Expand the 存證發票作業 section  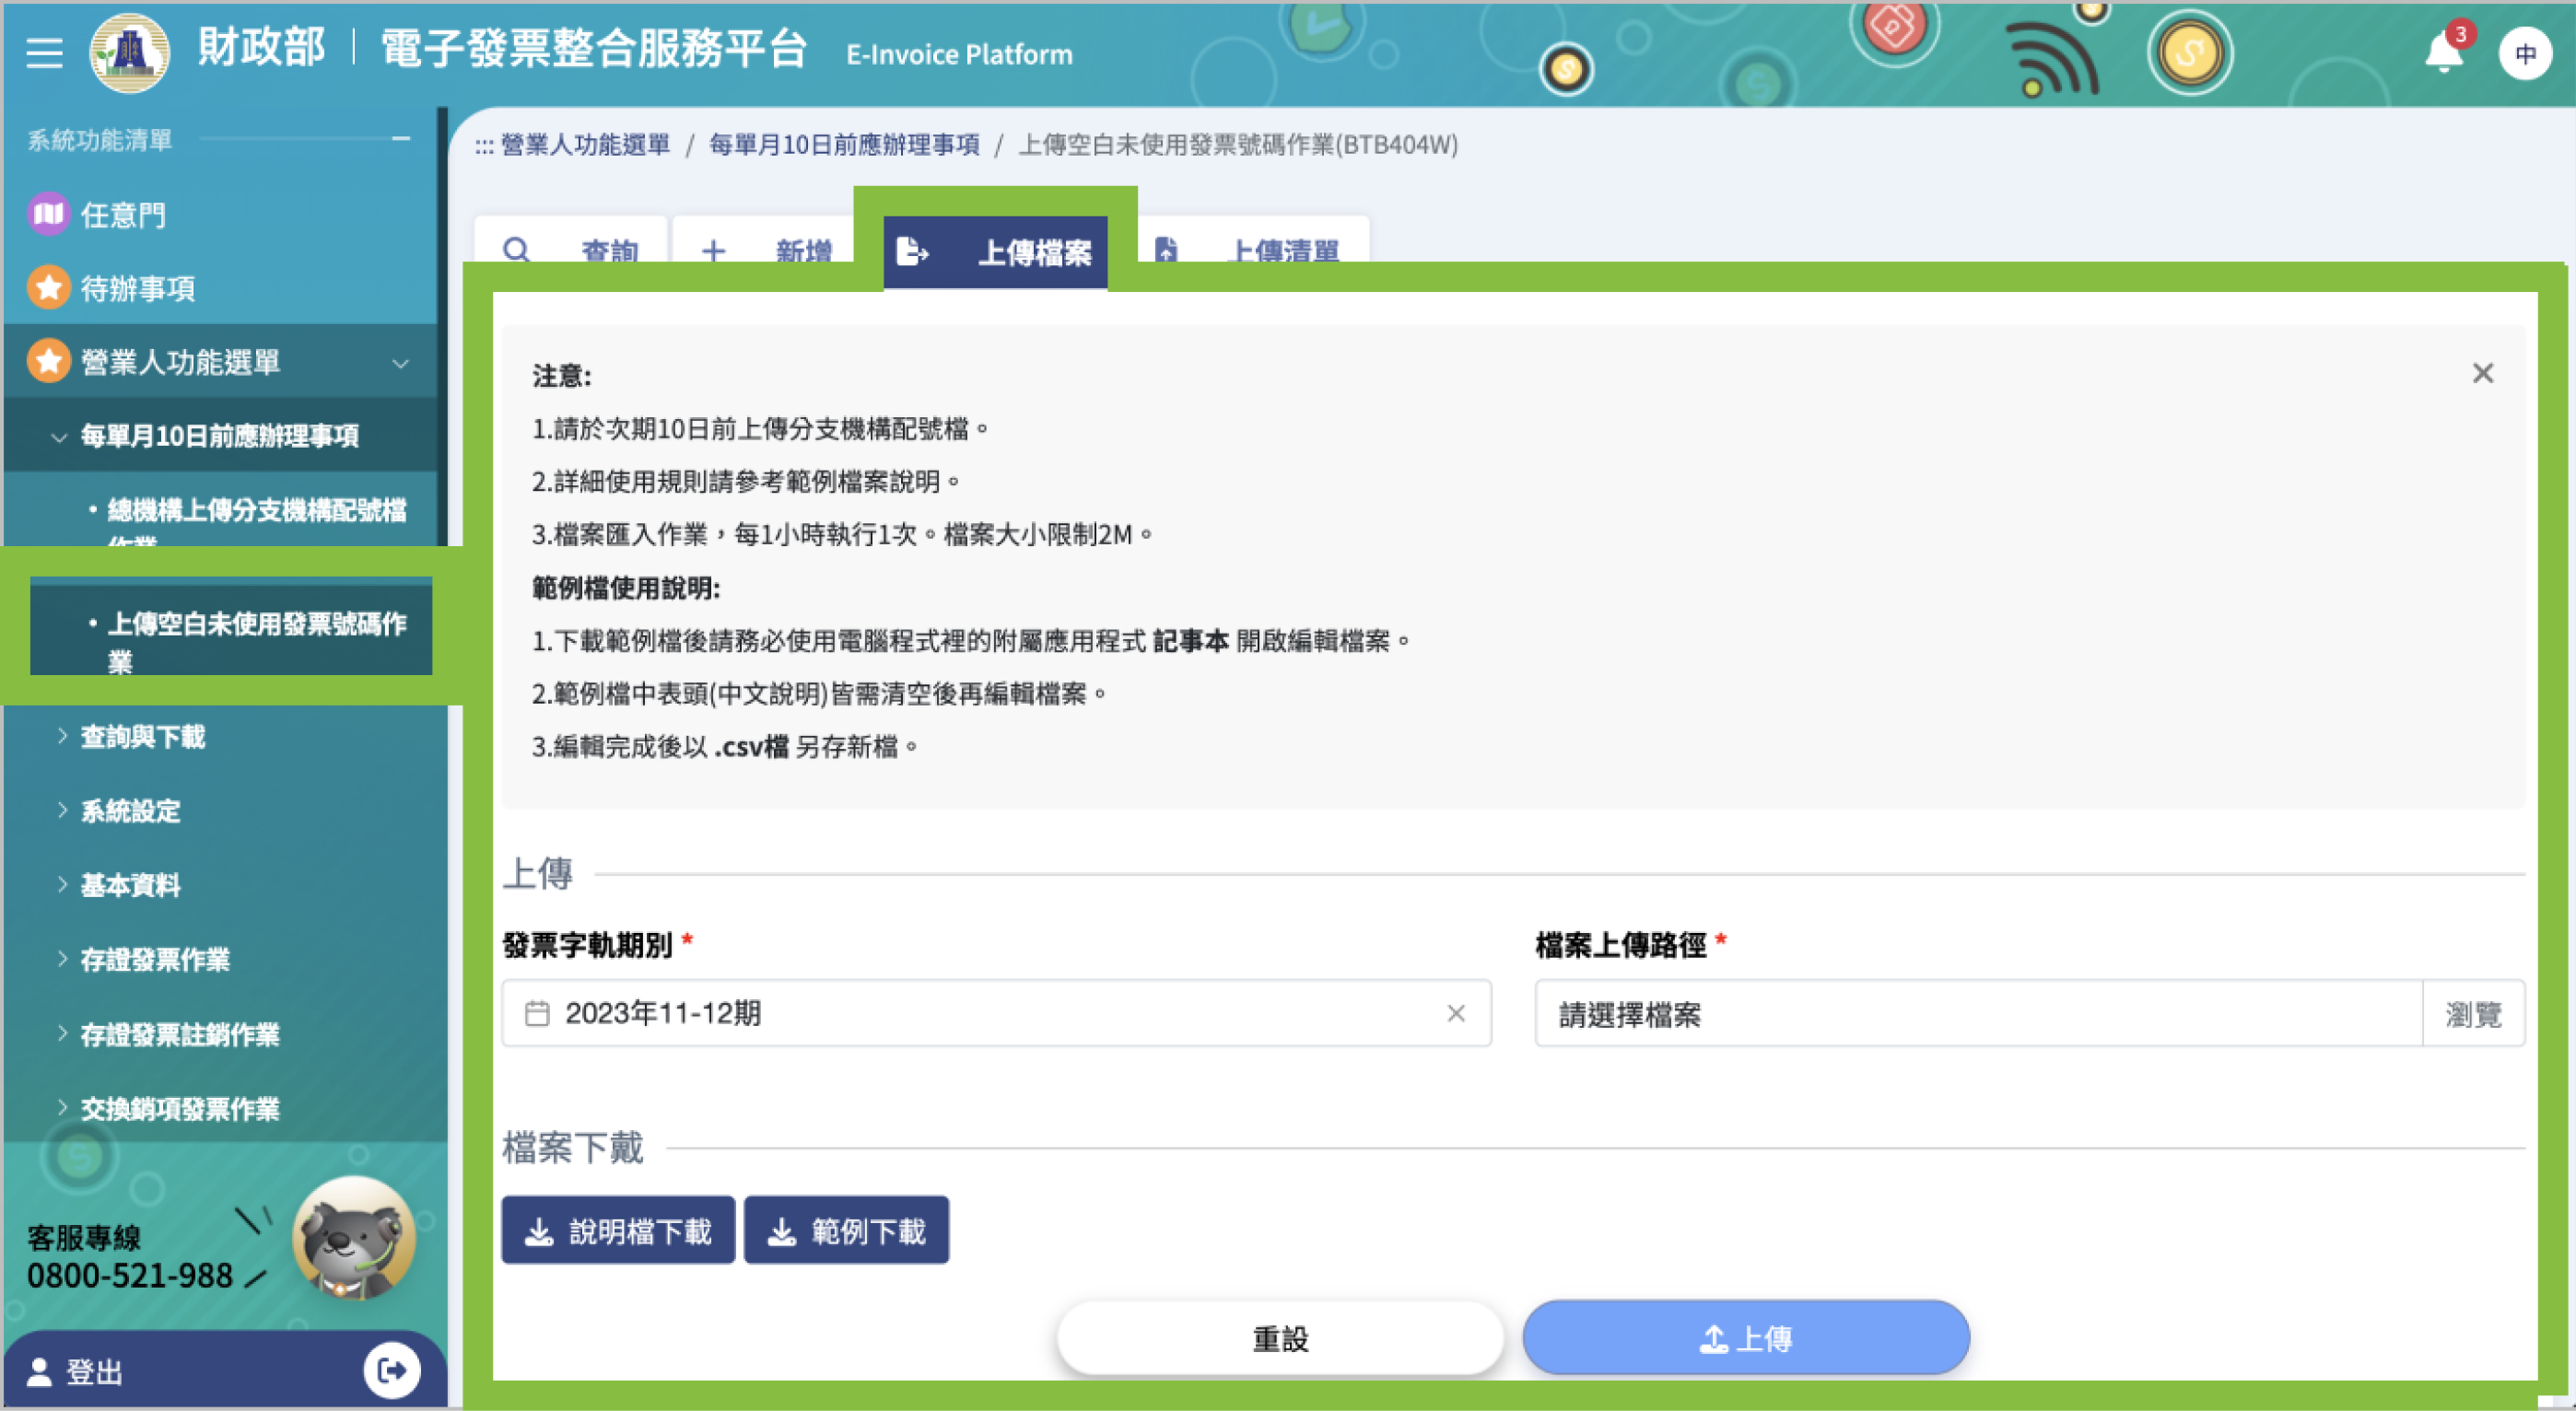[154, 960]
